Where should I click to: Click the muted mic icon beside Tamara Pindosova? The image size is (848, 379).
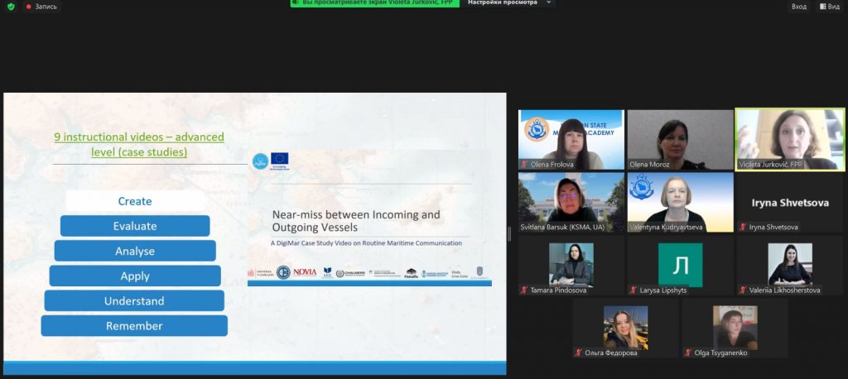click(523, 290)
